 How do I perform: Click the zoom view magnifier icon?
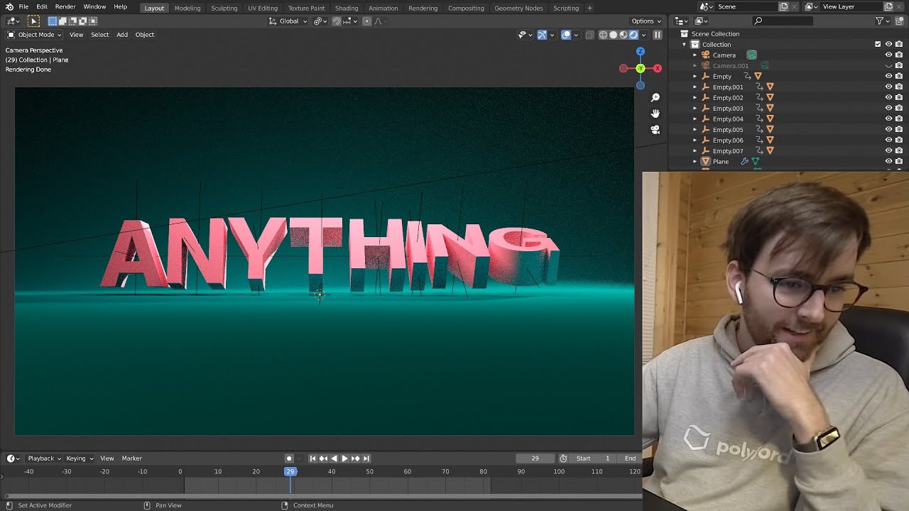tap(655, 97)
